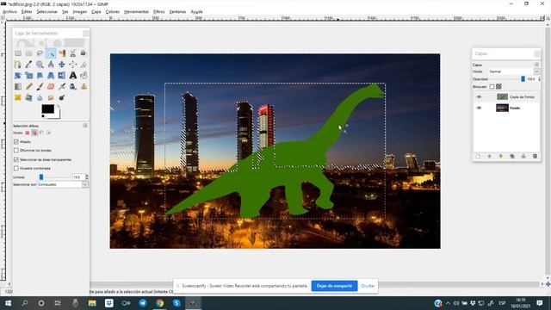Viewport: 551px width, 310px height.
Task: Open the Selección difusa options tab menu
Action: point(85,126)
